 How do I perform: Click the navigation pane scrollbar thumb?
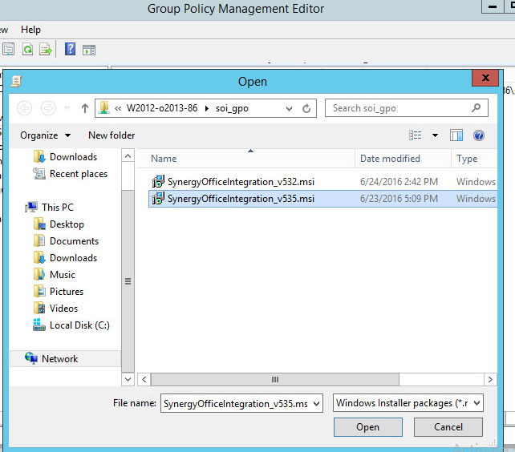point(128,281)
